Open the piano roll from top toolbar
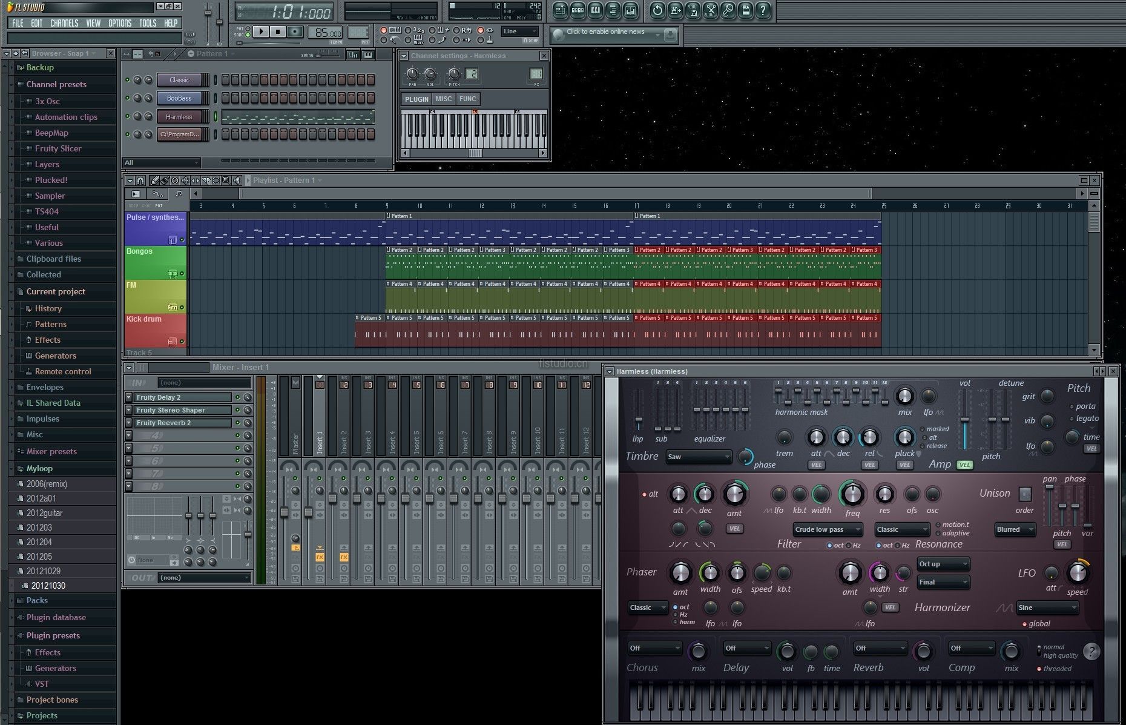The width and height of the screenshot is (1126, 725). click(x=596, y=10)
